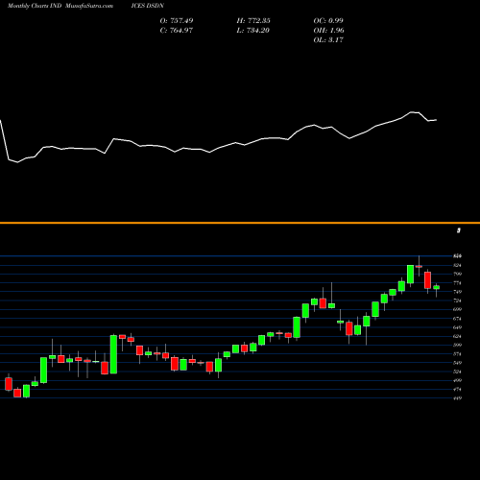Click the 449 price axis label
This screenshot has height=480, width=480.
(457, 398)
